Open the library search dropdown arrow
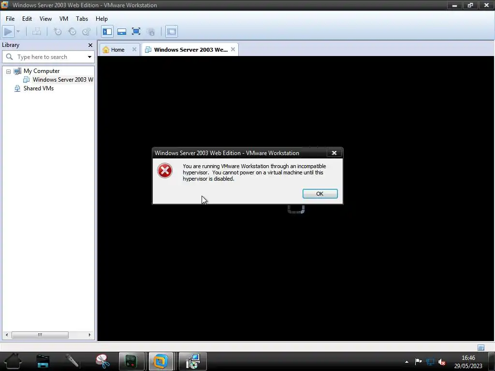Image resolution: width=495 pixels, height=371 pixels. 89,57
